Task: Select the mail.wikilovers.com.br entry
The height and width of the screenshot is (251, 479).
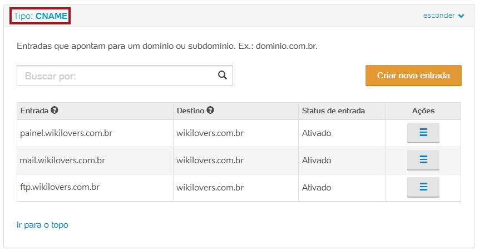Action: tap(62, 160)
